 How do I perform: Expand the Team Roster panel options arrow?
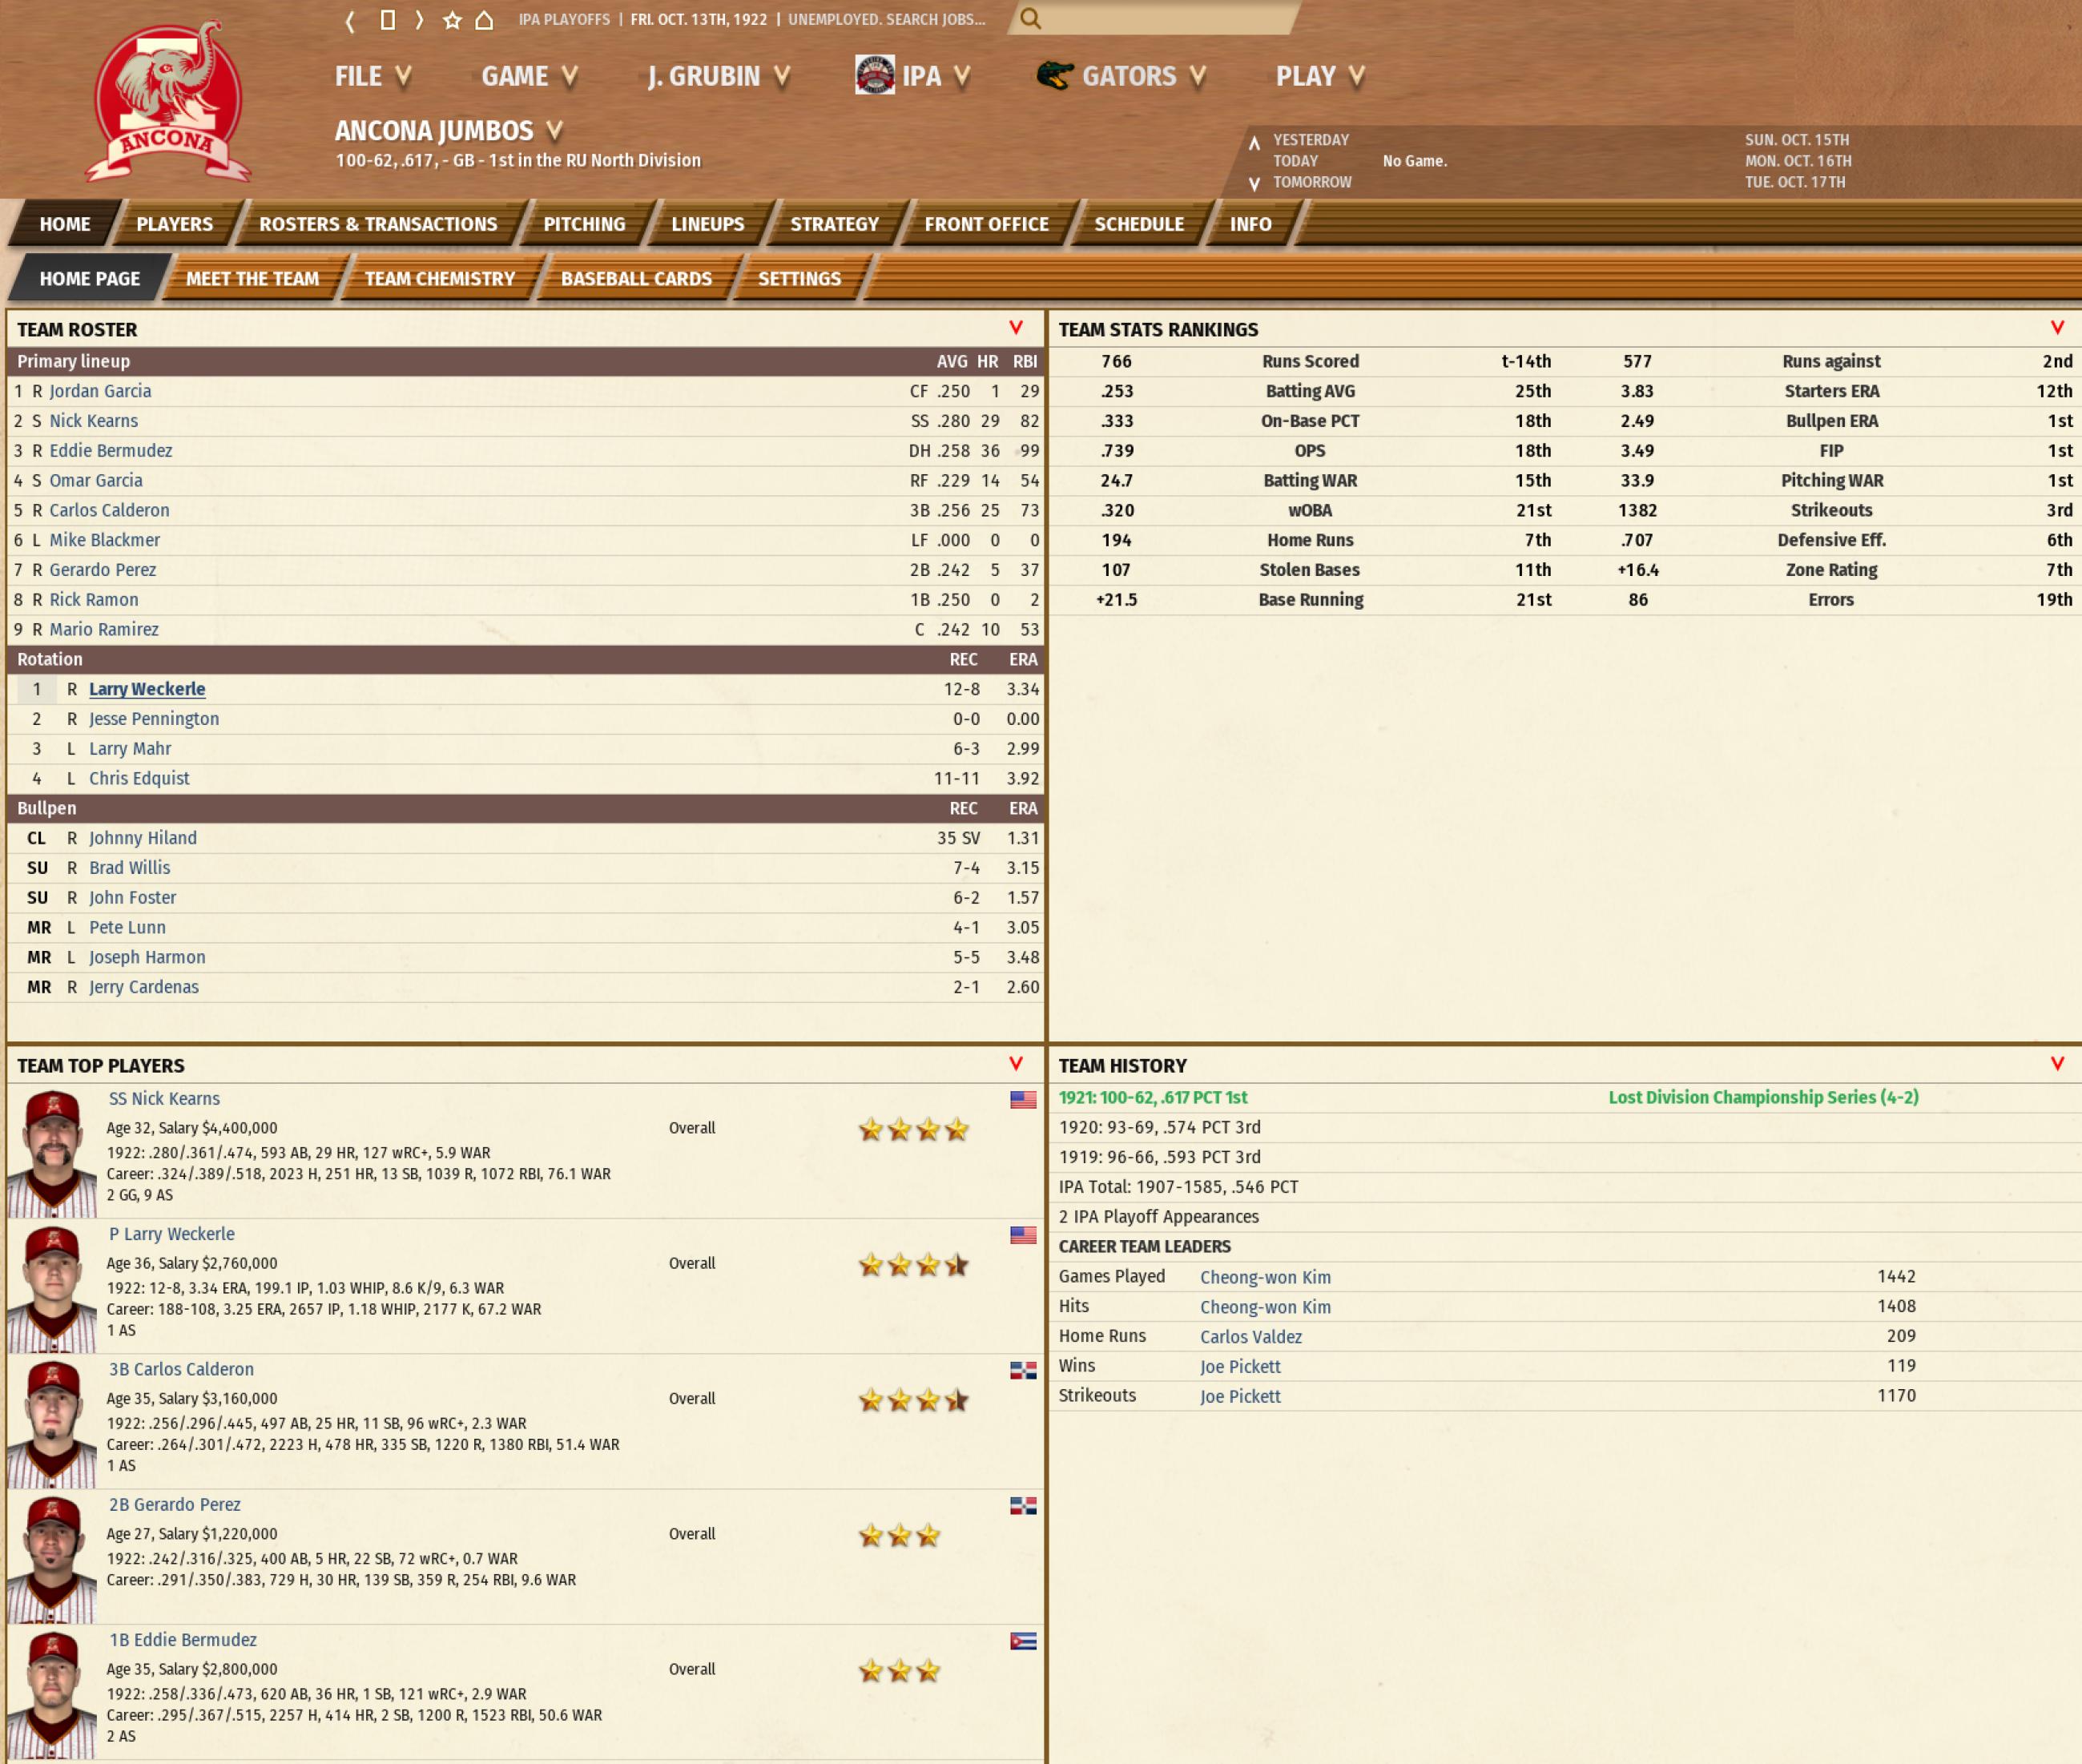coord(1016,328)
